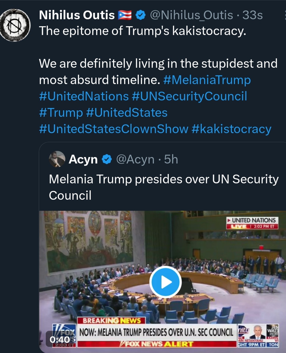The height and width of the screenshot is (353, 286).
Task: Click Nihilus Outis verified badge
Action: [x=141, y=15]
